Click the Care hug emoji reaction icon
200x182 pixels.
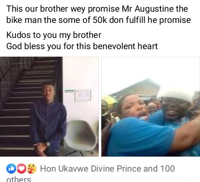click(32, 169)
